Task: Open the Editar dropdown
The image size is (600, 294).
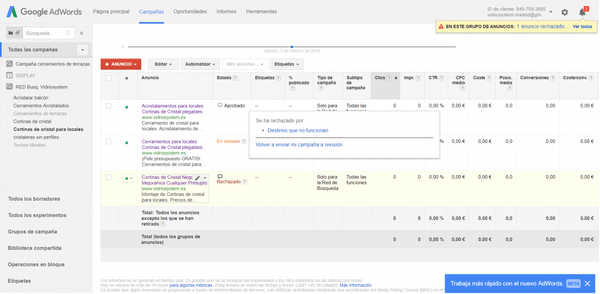Action: [x=164, y=64]
